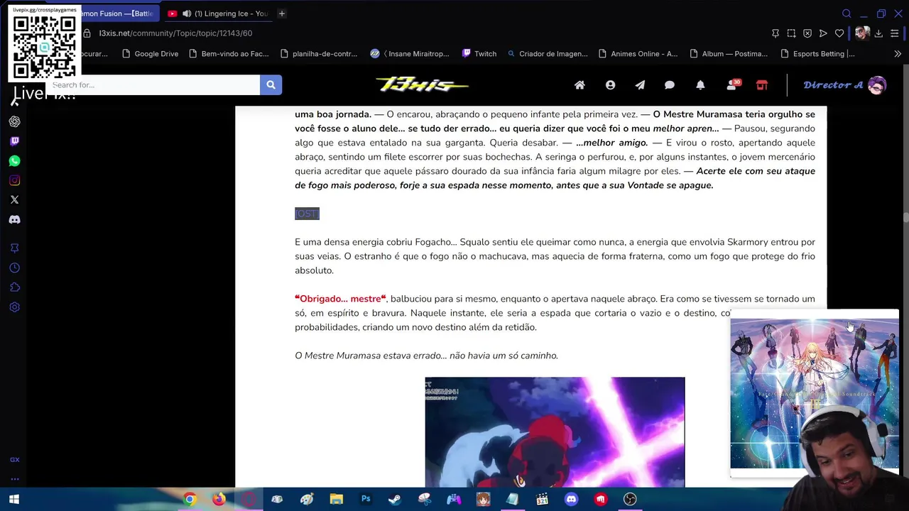This screenshot has width=909, height=511.
Task: Open Windows Start menu
Action: (13, 500)
